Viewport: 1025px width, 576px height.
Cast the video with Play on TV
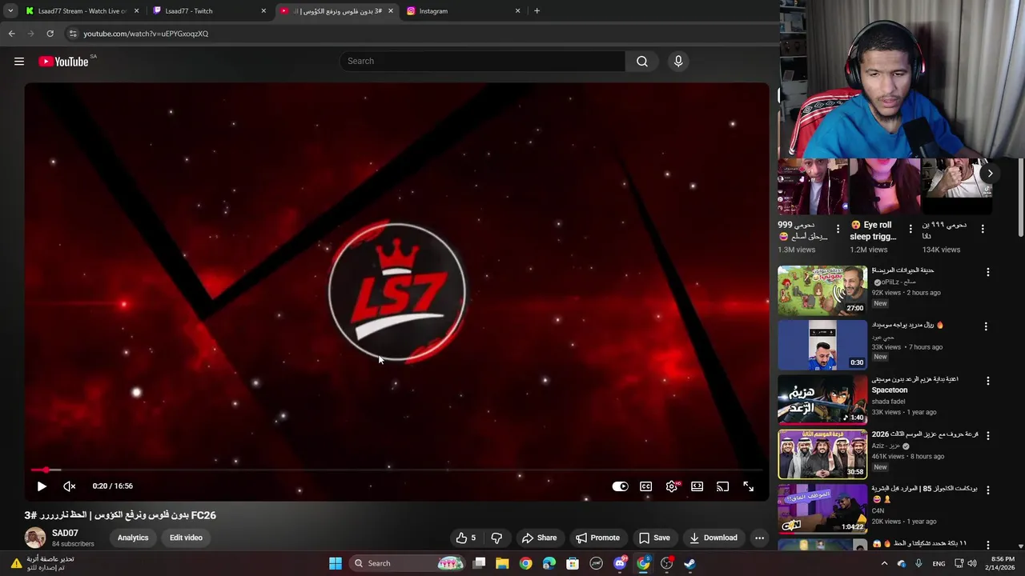723,486
